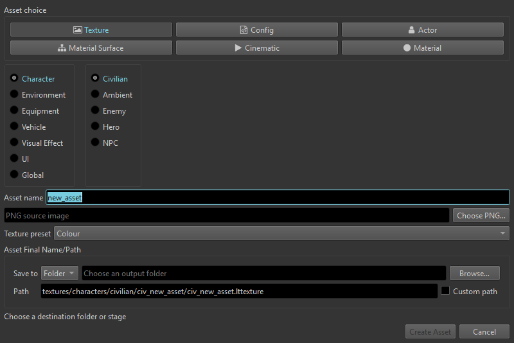
Task: Pick the Actor asset type
Action: tap(423, 30)
